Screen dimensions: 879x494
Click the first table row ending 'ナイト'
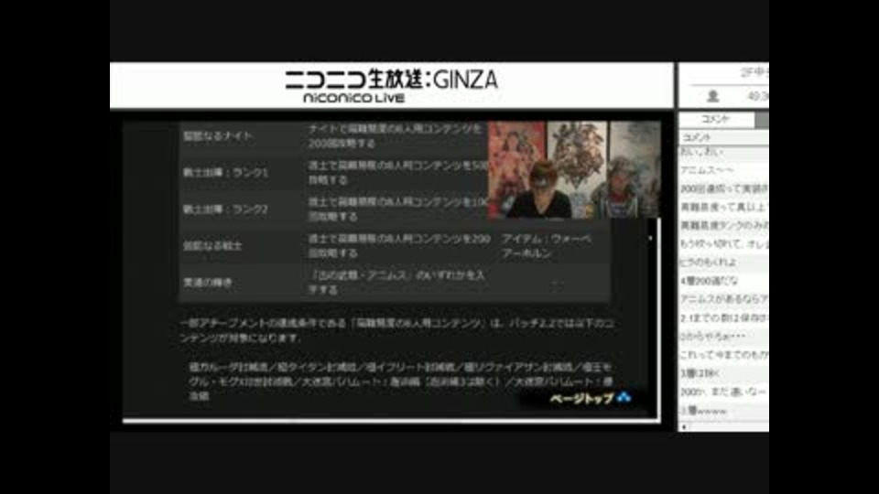pos(395,136)
